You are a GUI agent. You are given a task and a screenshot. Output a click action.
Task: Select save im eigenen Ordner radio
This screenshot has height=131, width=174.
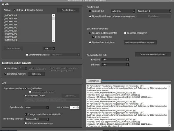(x=26, y=96)
